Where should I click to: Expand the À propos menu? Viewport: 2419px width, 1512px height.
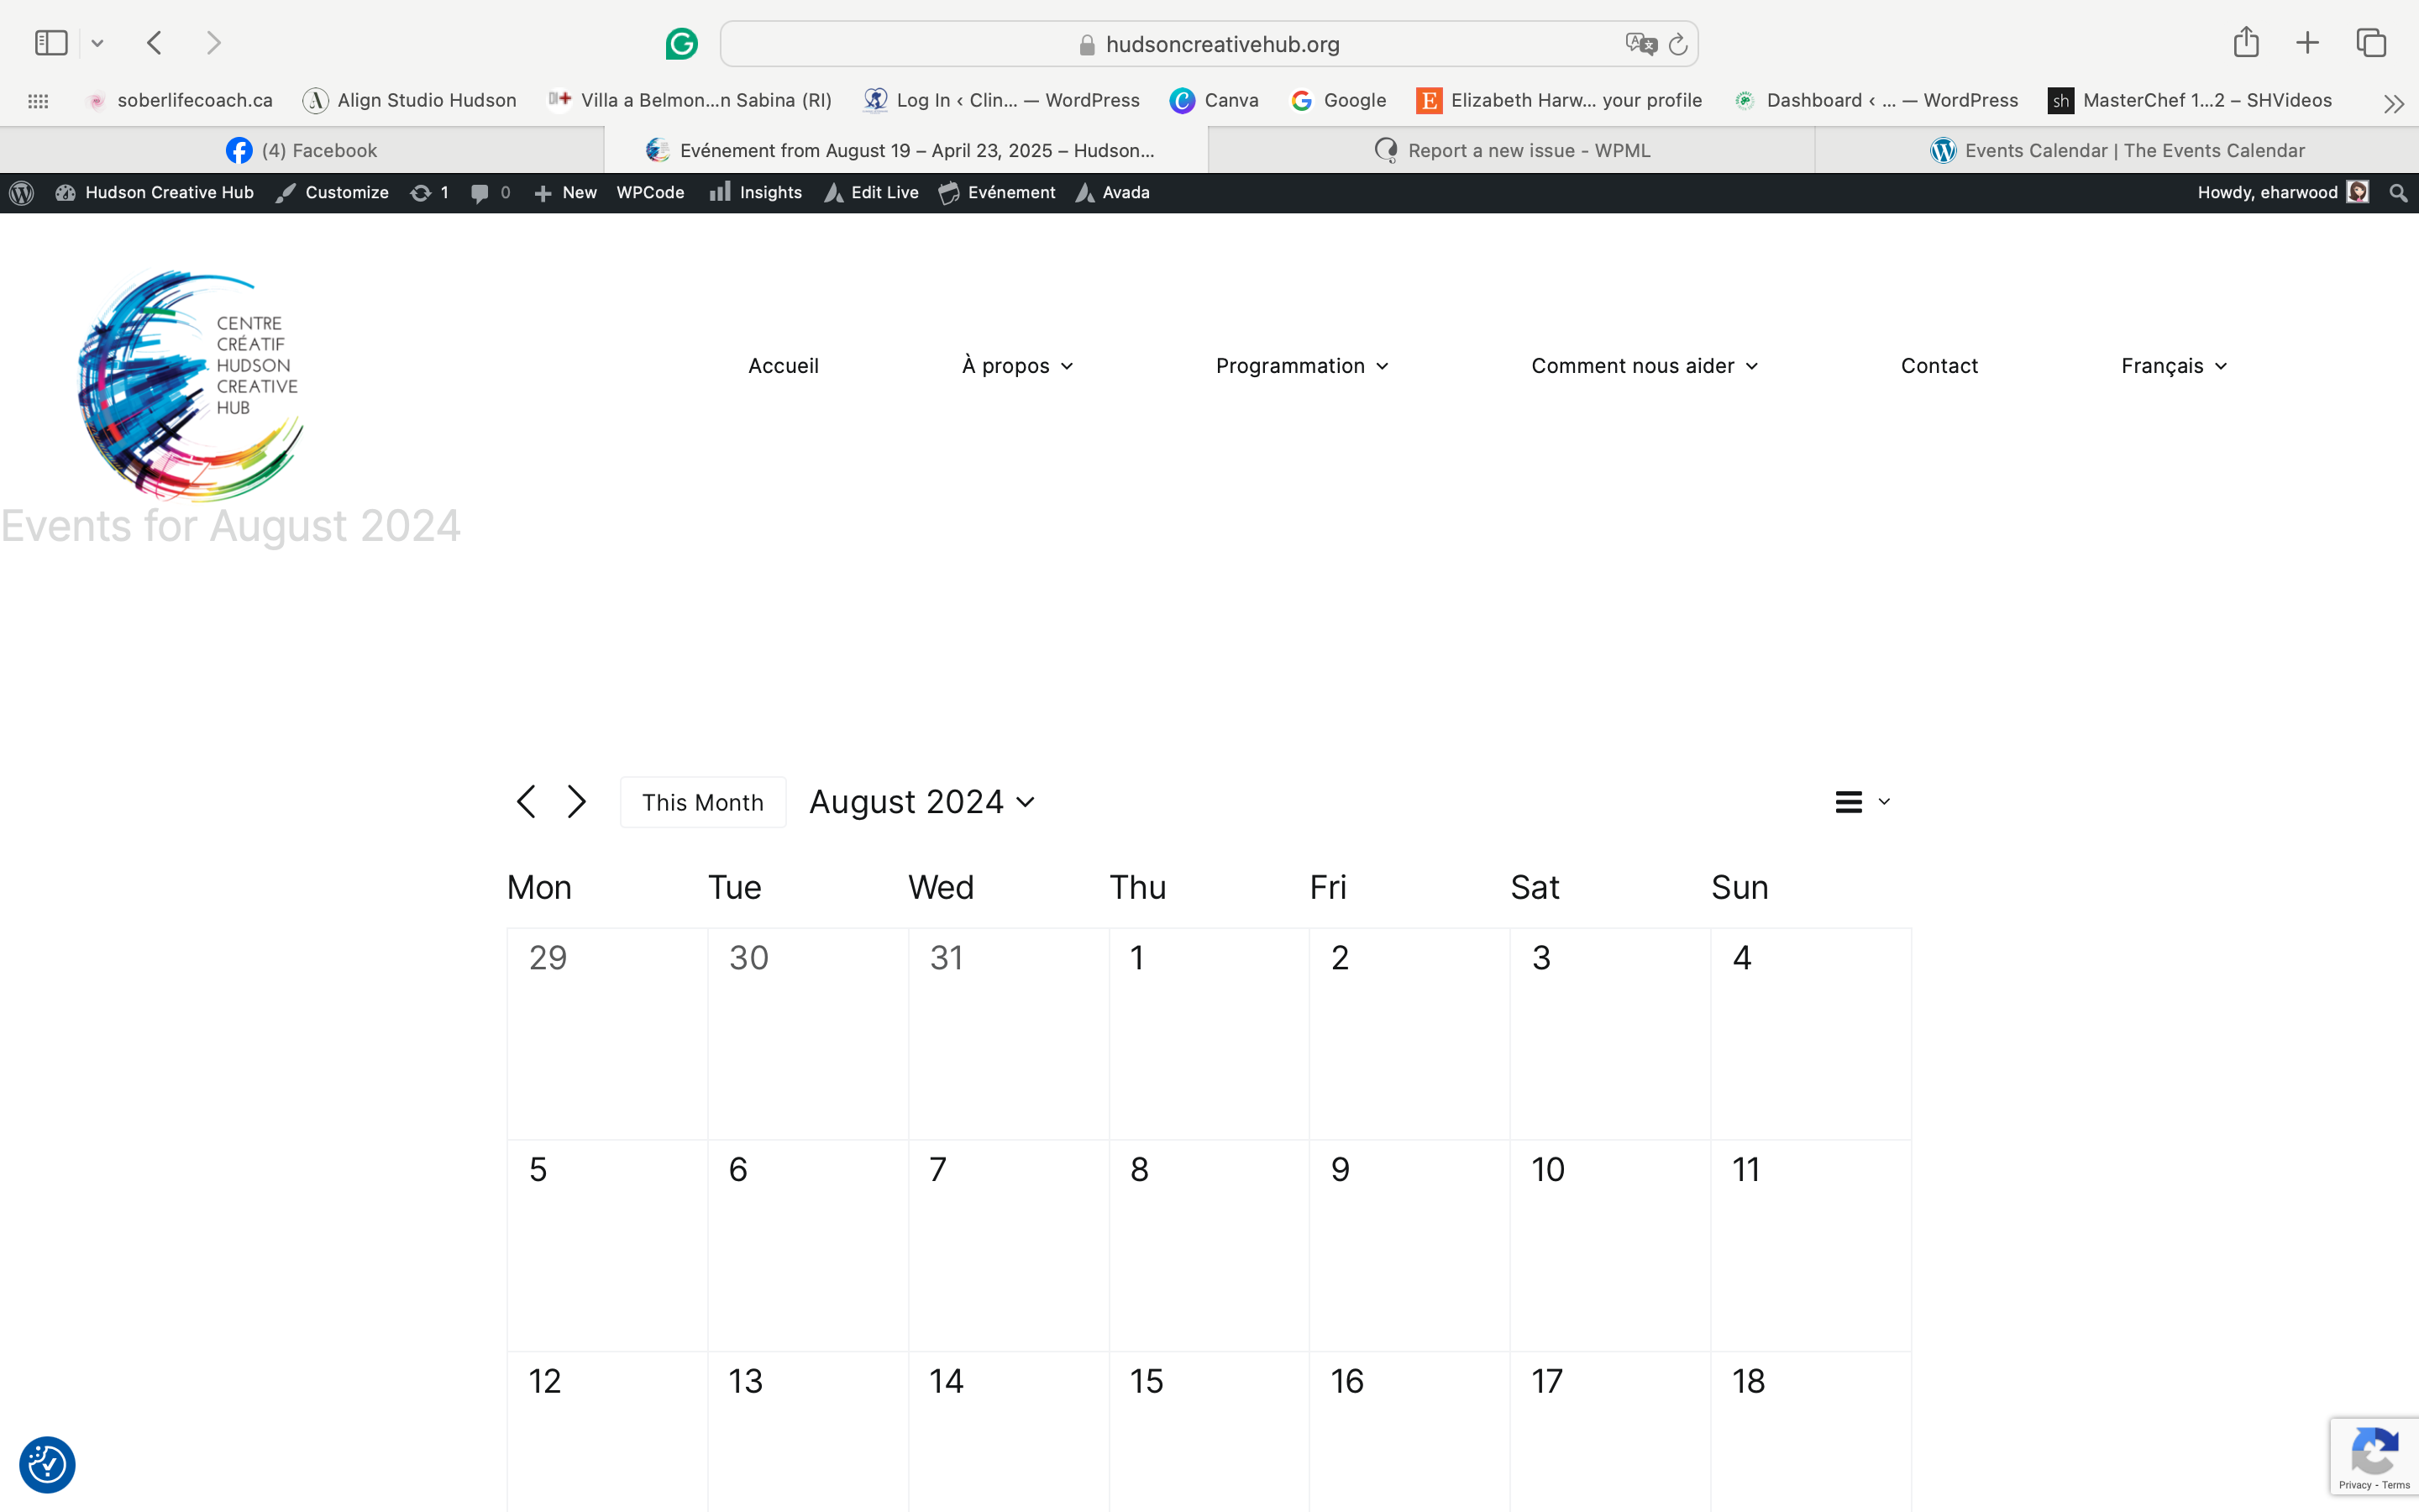(1018, 366)
